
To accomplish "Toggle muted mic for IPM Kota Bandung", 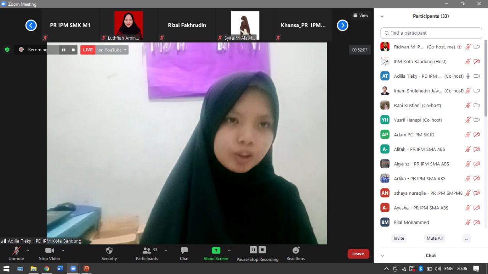I will (x=468, y=61).
